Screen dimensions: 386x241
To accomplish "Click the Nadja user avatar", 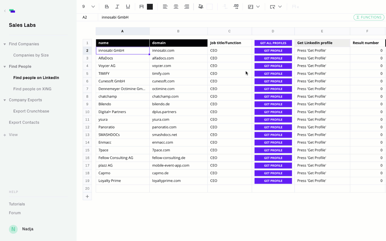I will point(13,229).
